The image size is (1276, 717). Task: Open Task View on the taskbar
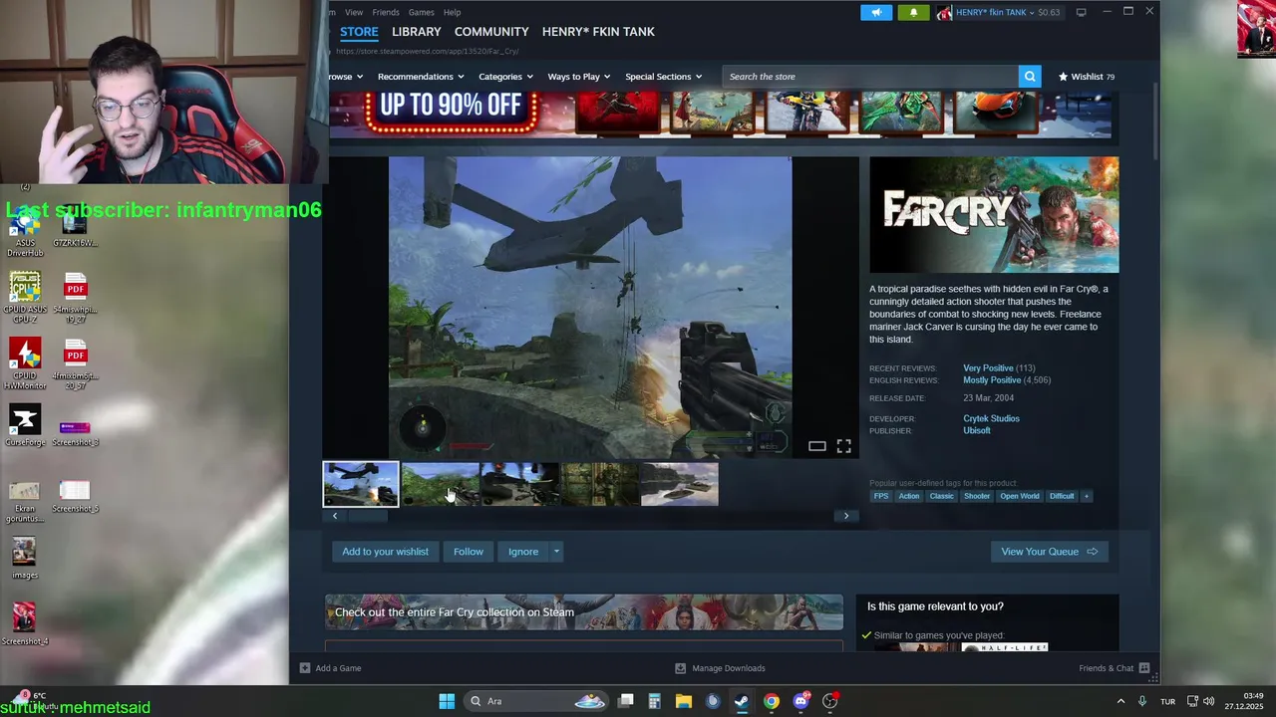click(x=625, y=701)
